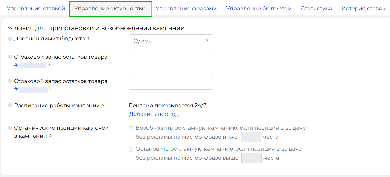Viewport: 390px width, 177px height.
Task: Click help icon beside Органические позиции карточек
Action: click(x=50, y=136)
